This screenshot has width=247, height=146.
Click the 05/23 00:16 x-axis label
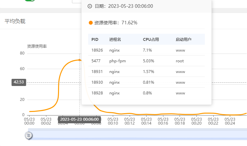(x=163, y=121)
